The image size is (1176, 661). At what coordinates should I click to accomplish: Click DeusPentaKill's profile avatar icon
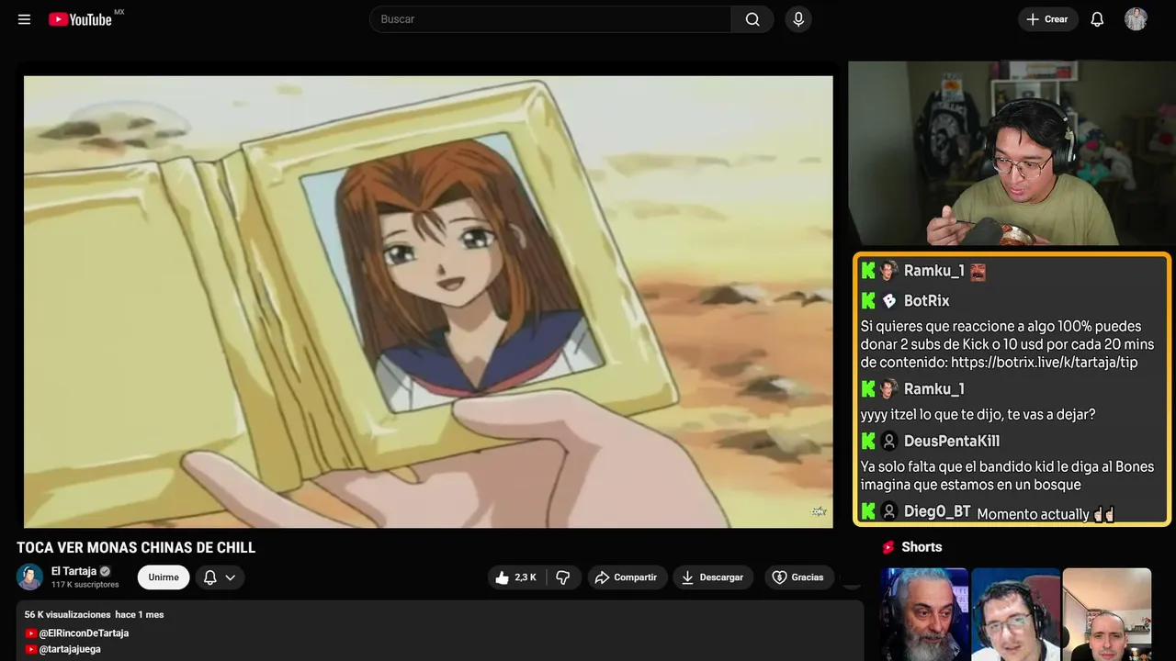pyautogui.click(x=888, y=441)
